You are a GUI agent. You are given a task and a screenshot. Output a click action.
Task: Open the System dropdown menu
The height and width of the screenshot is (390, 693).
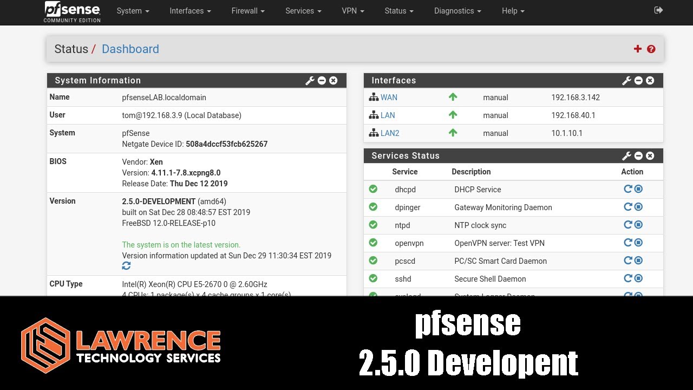133,11
